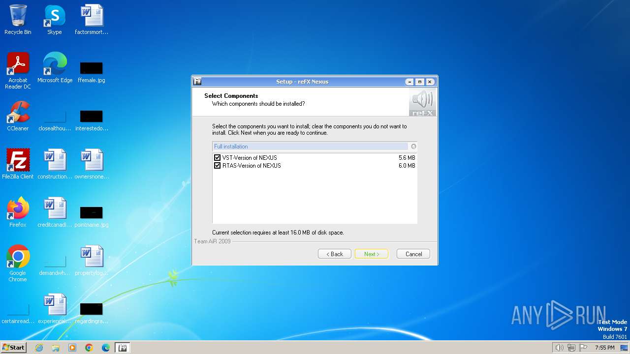This screenshot has width=630, height=354.
Task: Select the reFX Nexus setup taskbar button
Action: pos(123,348)
